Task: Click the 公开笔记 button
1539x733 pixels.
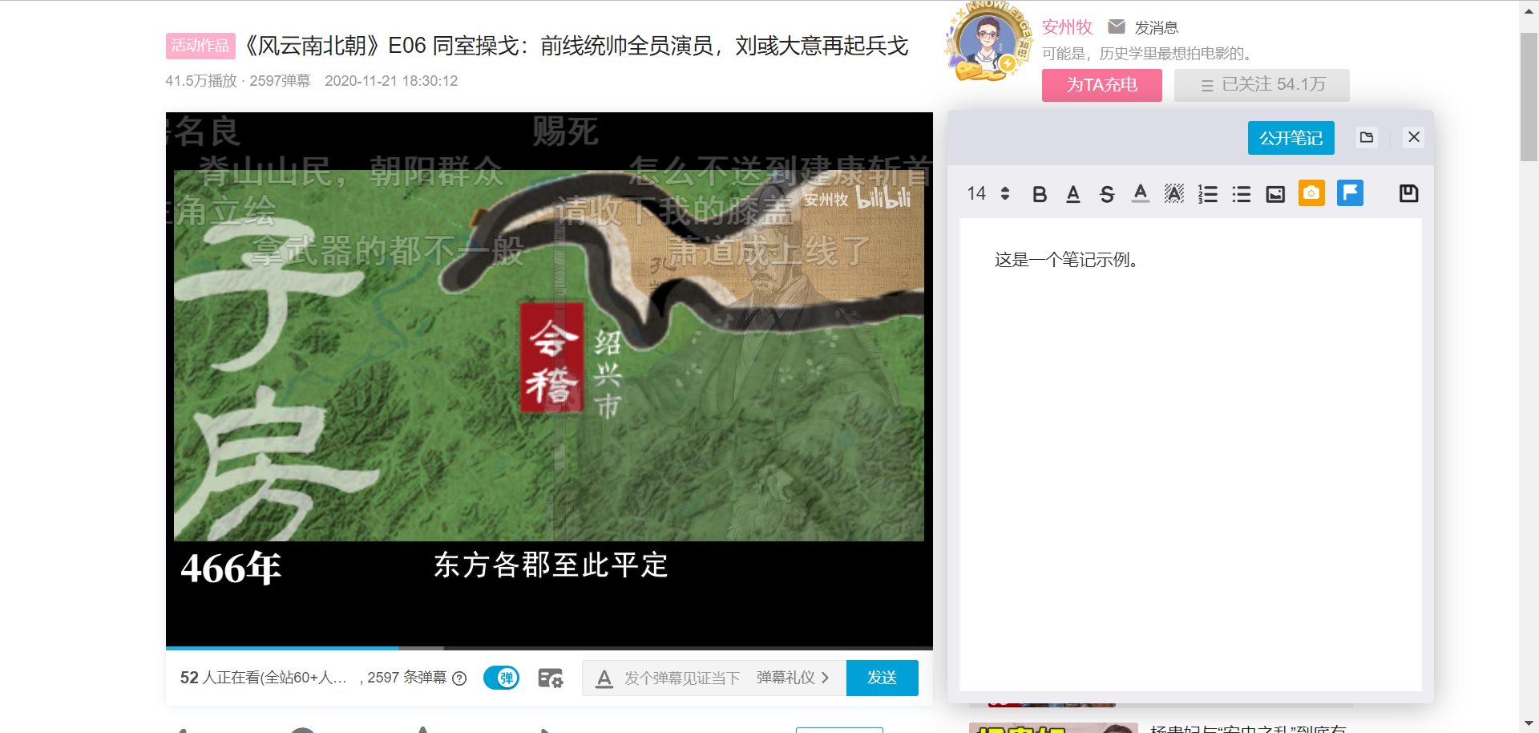Action: coord(1291,138)
